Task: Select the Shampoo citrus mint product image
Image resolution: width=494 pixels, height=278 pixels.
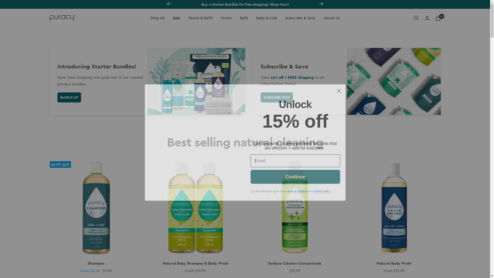Action: [x=96, y=207]
